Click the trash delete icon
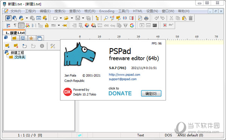Image resolution: width=226 pixels, height=140 pixels. coord(191,18)
